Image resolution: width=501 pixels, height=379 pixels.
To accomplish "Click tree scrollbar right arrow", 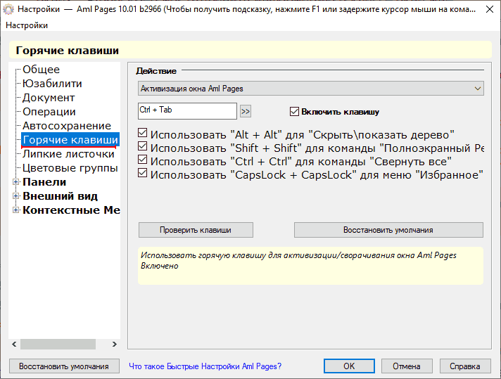I will click(x=115, y=345).
